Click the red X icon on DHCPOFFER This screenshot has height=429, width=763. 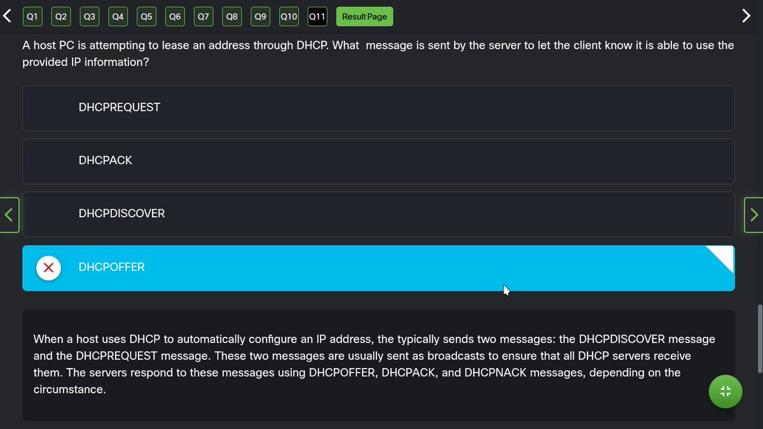[49, 268]
